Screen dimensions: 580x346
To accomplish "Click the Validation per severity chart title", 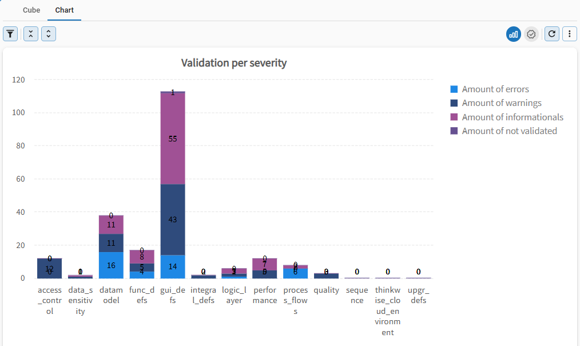I will click(x=234, y=63).
